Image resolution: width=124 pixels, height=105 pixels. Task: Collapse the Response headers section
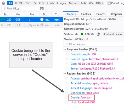tap(65, 50)
